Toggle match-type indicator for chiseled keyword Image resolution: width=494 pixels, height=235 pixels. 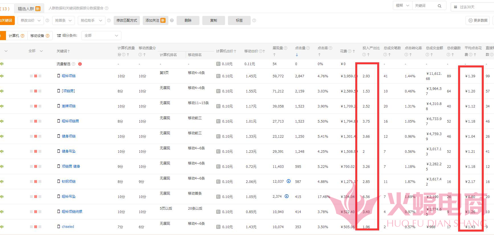[x=36, y=227]
